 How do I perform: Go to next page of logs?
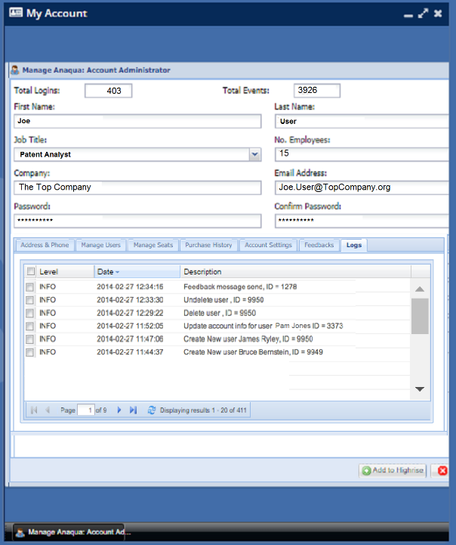tap(119, 410)
